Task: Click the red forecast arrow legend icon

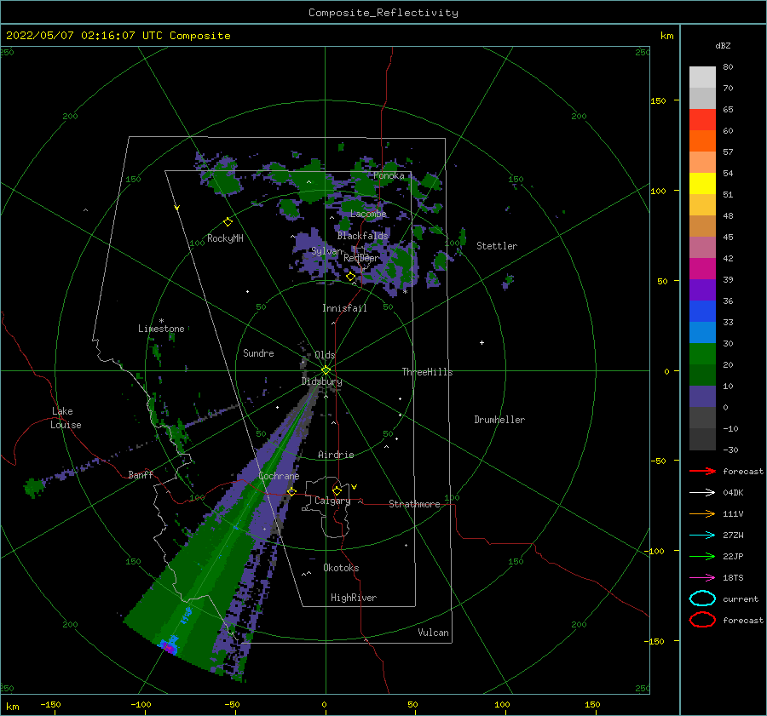Action: (x=702, y=471)
